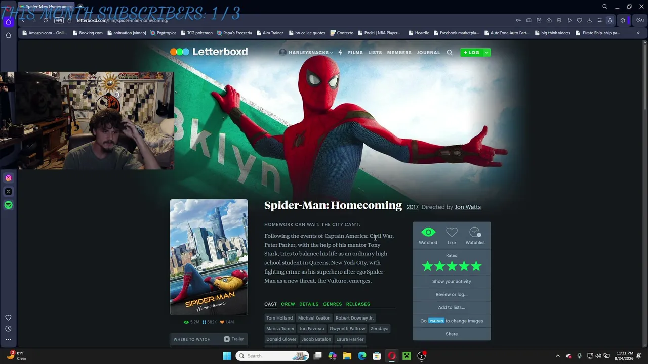The height and width of the screenshot is (364, 648).
Task: Show hidden system tray icons
Action: [x=558, y=356]
